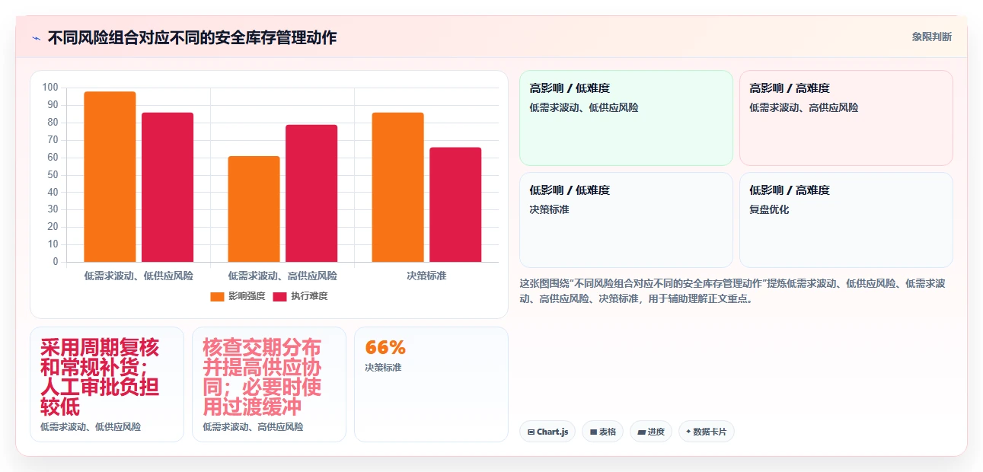983x472 pixels.
Task: Select the 高影响 / 高难度 quadrant card
Action: point(846,118)
